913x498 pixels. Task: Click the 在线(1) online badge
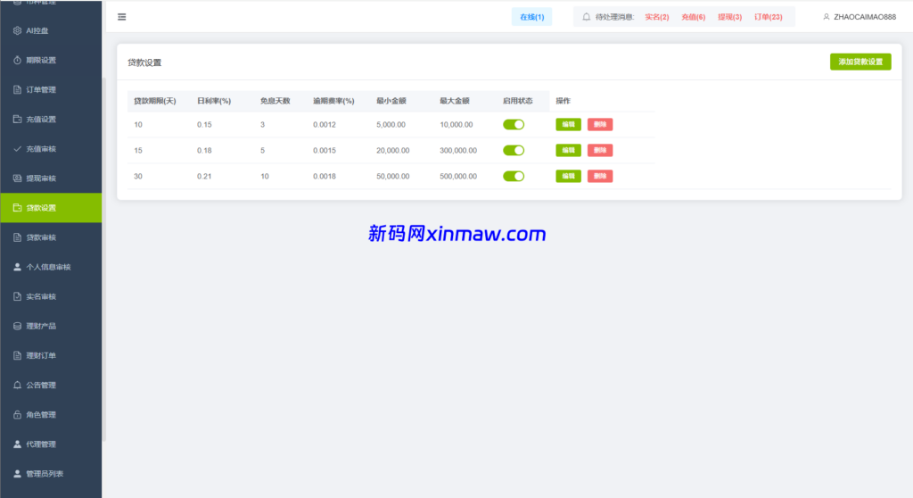(531, 17)
